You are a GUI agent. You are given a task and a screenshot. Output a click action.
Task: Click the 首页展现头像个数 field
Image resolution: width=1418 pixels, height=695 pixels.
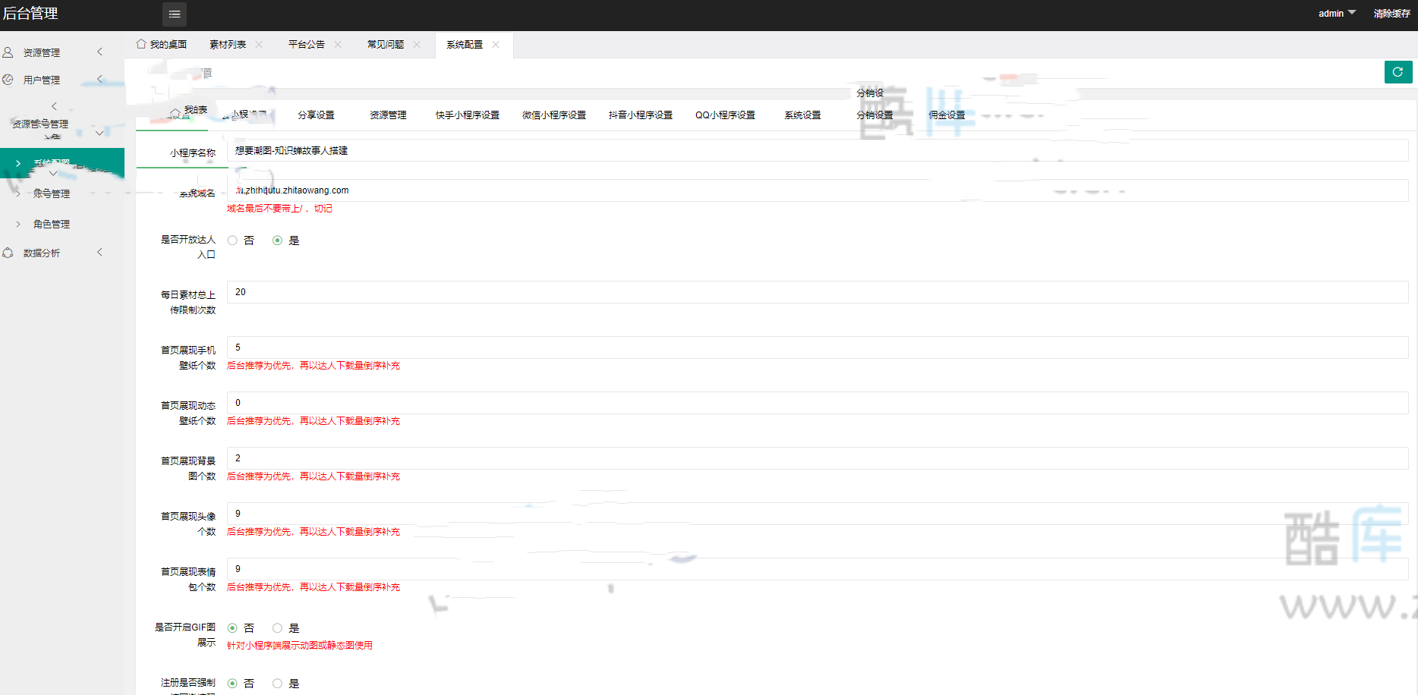(x=818, y=514)
